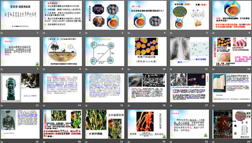This screenshot has width=252, height=143.
Task: Select slide 9 with four-circle flow diagram
Action: [105, 52]
